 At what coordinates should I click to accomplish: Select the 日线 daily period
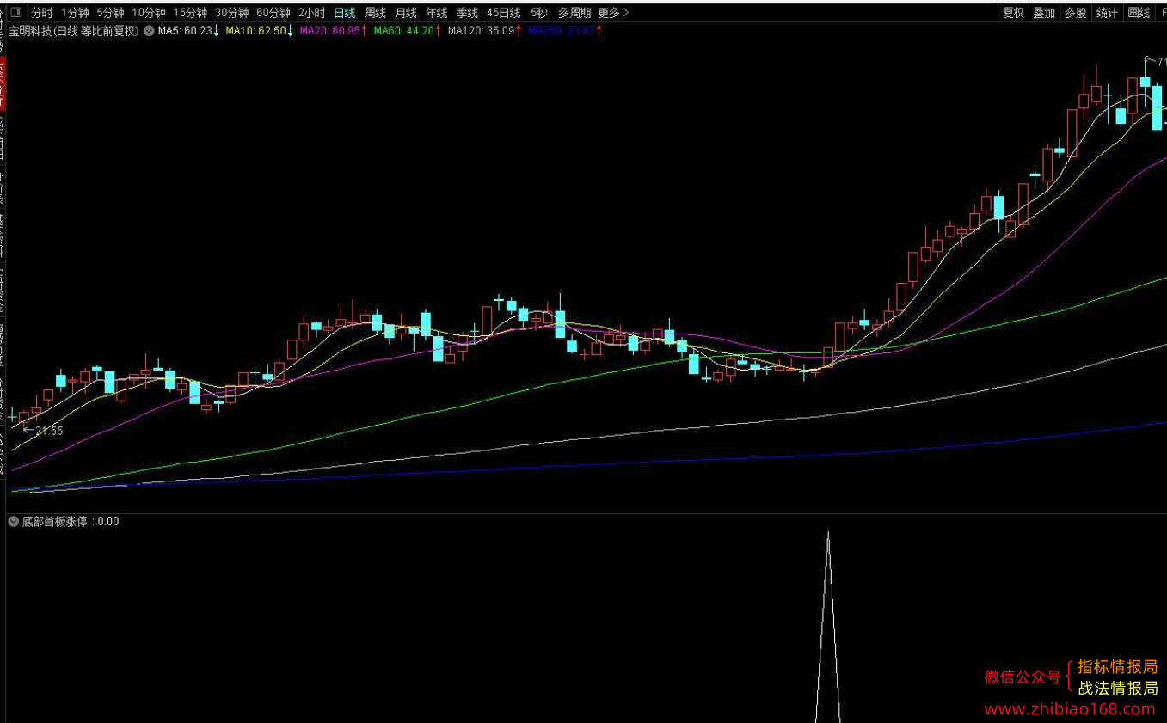point(344,13)
